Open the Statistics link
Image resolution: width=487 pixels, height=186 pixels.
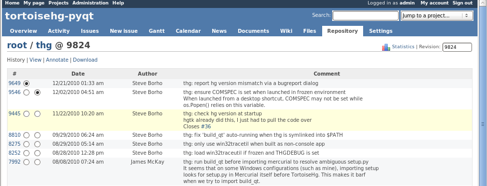tap(403, 47)
